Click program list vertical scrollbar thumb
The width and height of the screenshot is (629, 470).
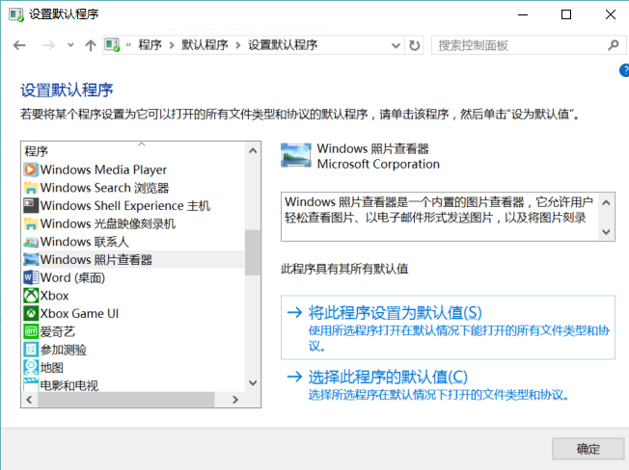point(253,252)
